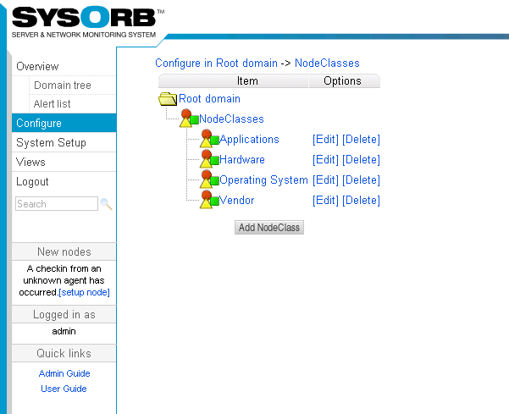Delete the Hardware node class
The image size is (509, 414).
coord(361,160)
